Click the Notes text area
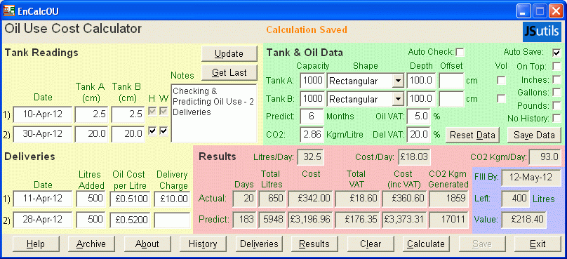 (x=214, y=113)
